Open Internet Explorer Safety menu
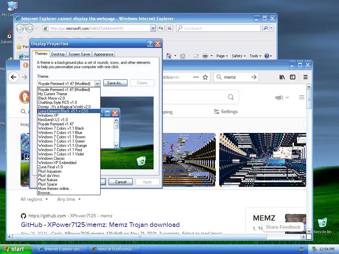Screen dimensions: 339x254 coord(238,56)
